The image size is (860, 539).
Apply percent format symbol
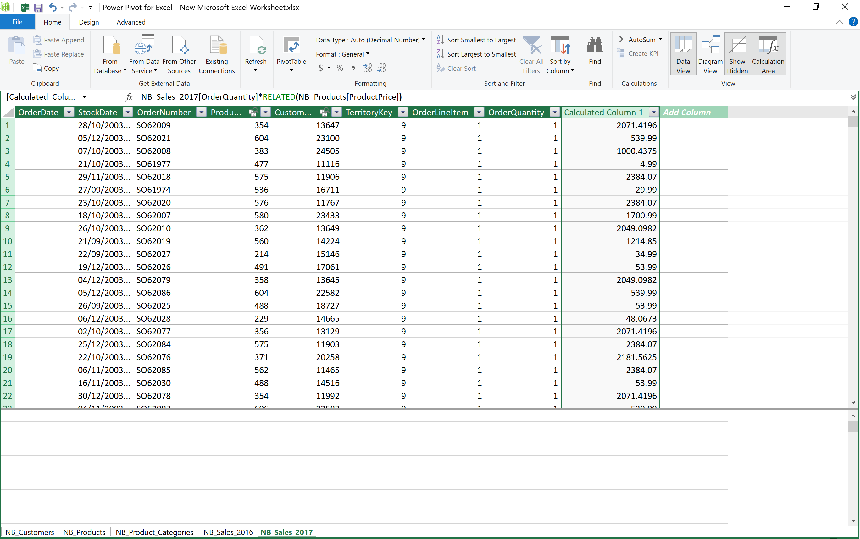(x=340, y=68)
